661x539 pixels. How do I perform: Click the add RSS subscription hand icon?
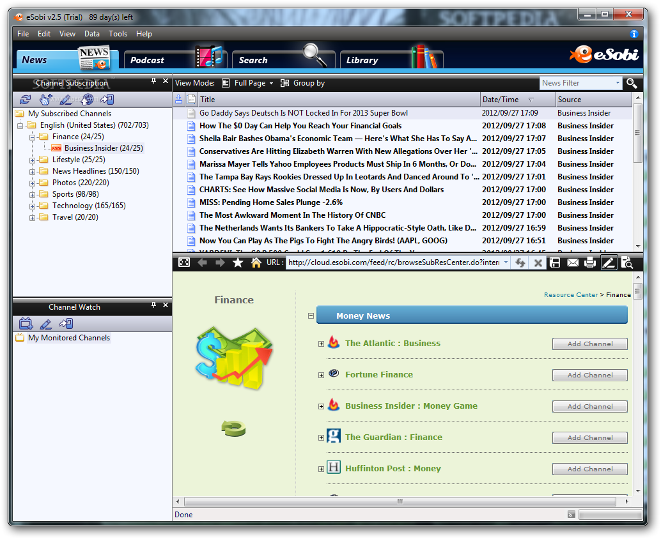point(45,100)
